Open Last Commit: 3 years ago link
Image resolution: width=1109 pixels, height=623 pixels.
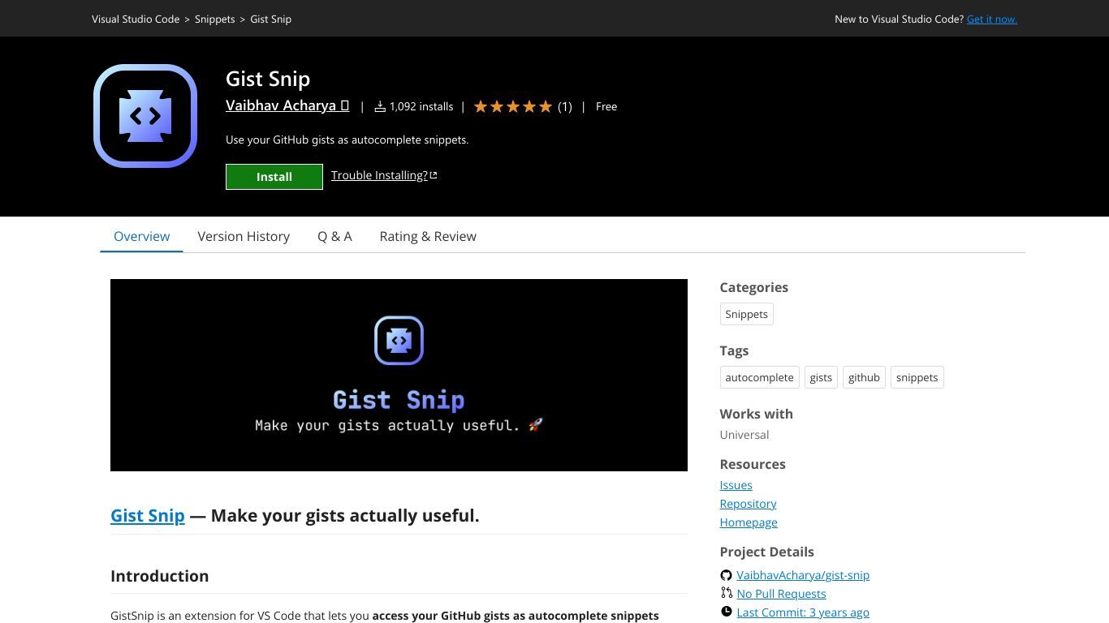click(803, 612)
